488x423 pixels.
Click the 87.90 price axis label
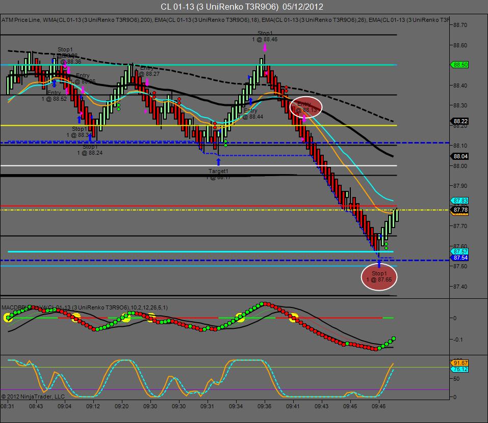point(460,186)
